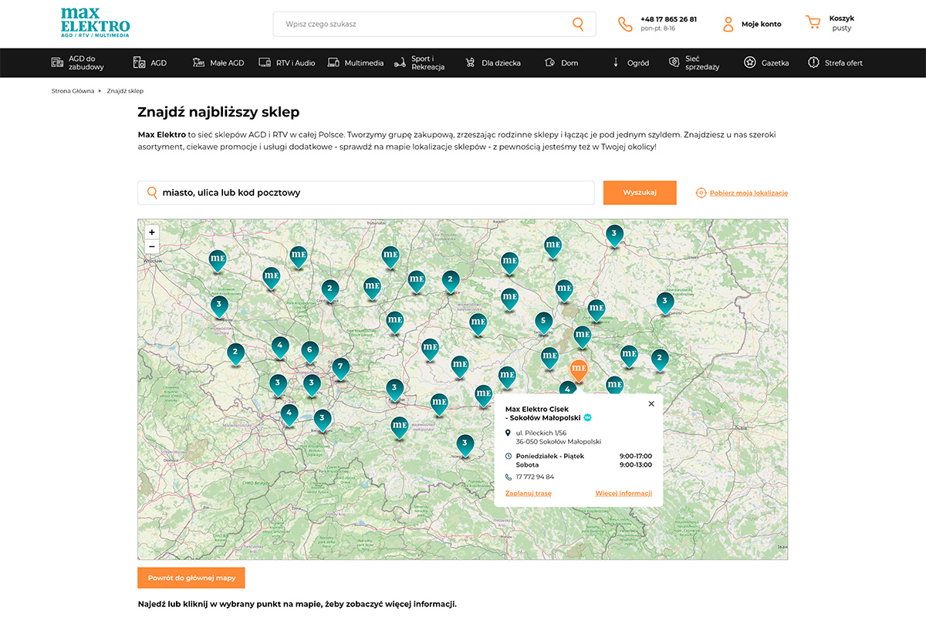Click the map cluster marker showing 7
Viewport: 926px width, 641px height.
[340, 367]
